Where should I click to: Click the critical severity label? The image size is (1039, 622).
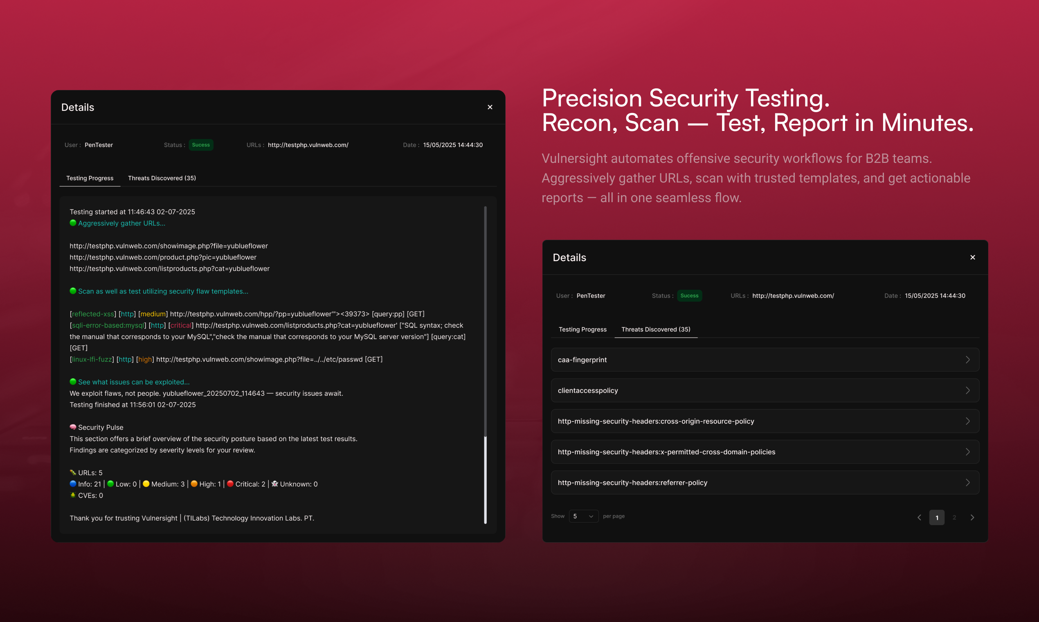pos(180,325)
